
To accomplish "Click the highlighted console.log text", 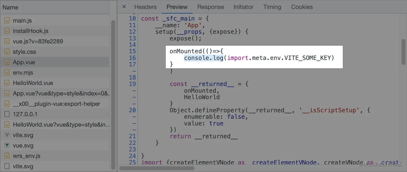I will click(x=204, y=58).
